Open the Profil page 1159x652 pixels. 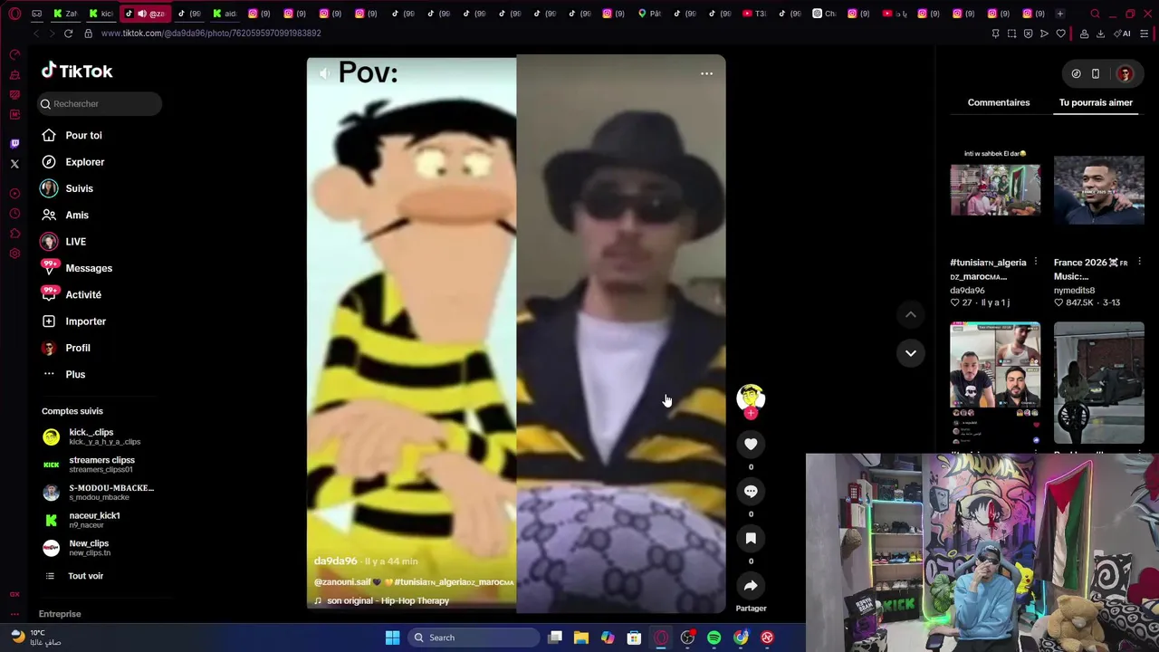(65, 348)
